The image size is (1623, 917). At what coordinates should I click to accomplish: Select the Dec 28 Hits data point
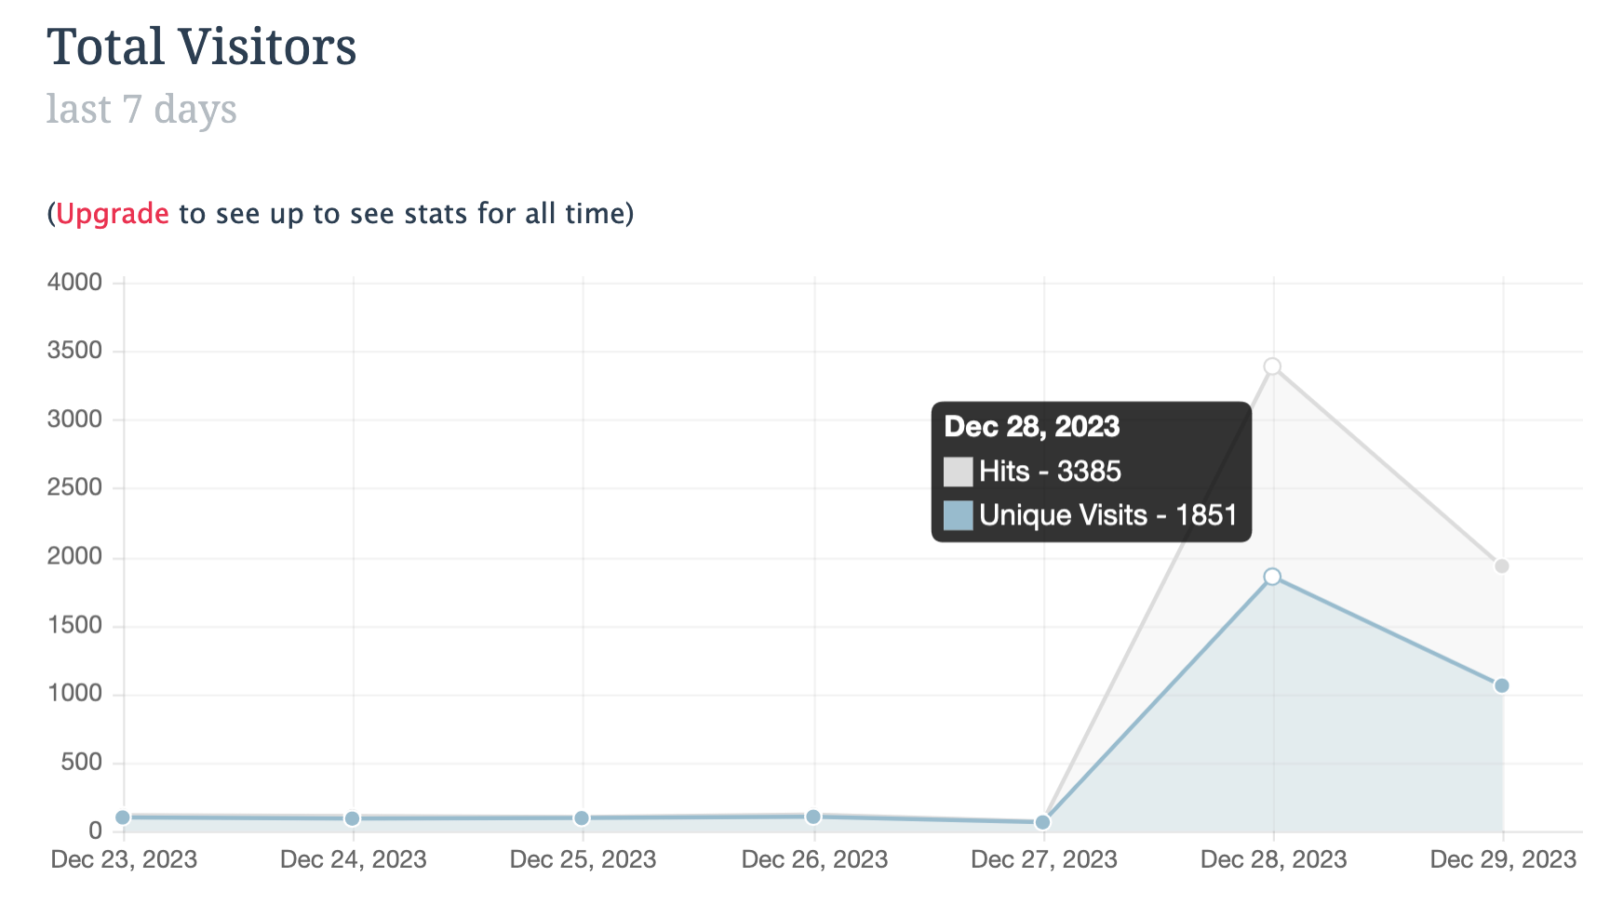1272,366
